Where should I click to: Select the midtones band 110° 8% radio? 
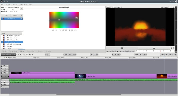pyautogui.click(x=61, y=30)
